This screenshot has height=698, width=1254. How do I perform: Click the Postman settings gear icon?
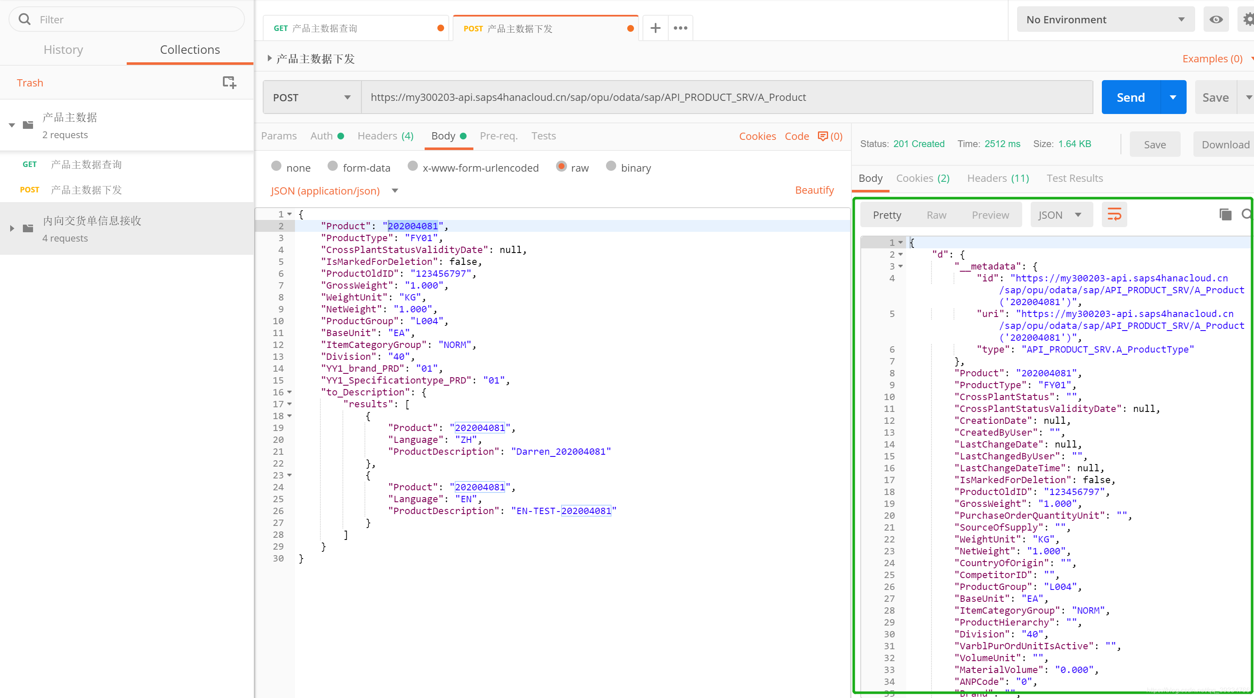[x=1248, y=19]
